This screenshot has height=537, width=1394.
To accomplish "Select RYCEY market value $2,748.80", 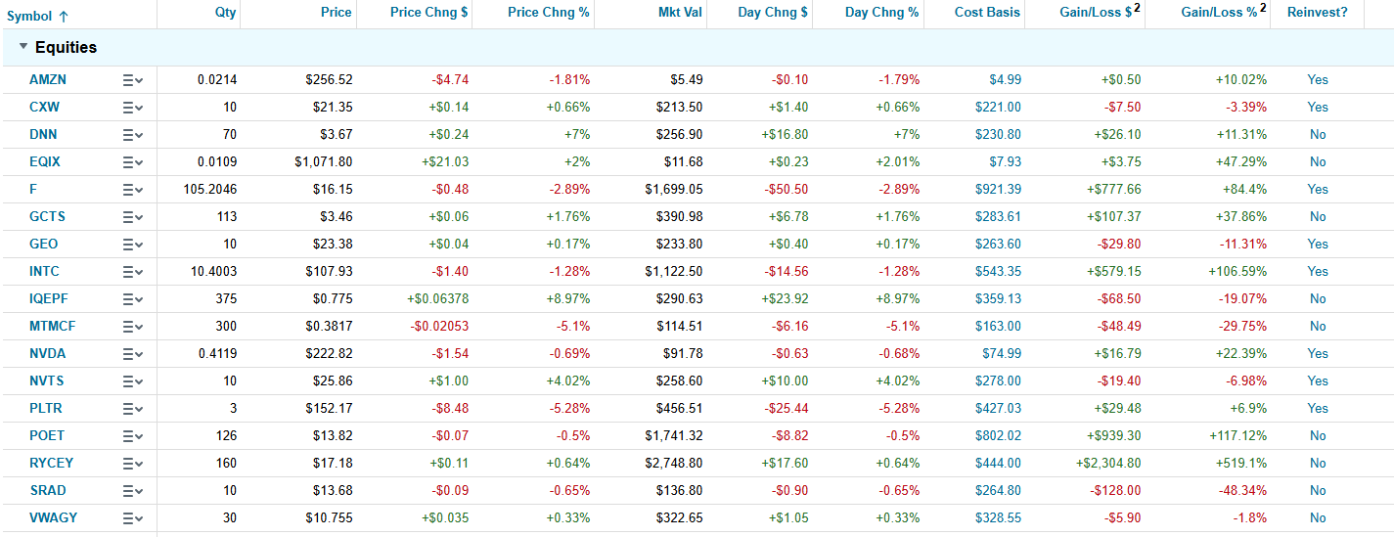I will point(675,464).
